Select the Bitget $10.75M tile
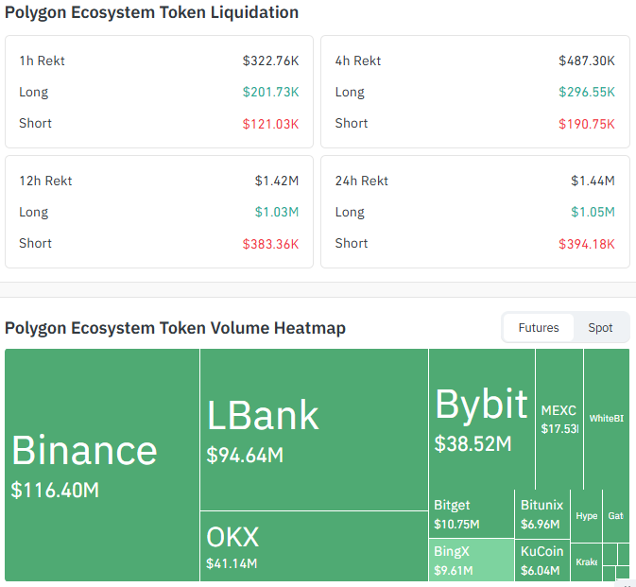This screenshot has height=587, width=636. [472, 514]
